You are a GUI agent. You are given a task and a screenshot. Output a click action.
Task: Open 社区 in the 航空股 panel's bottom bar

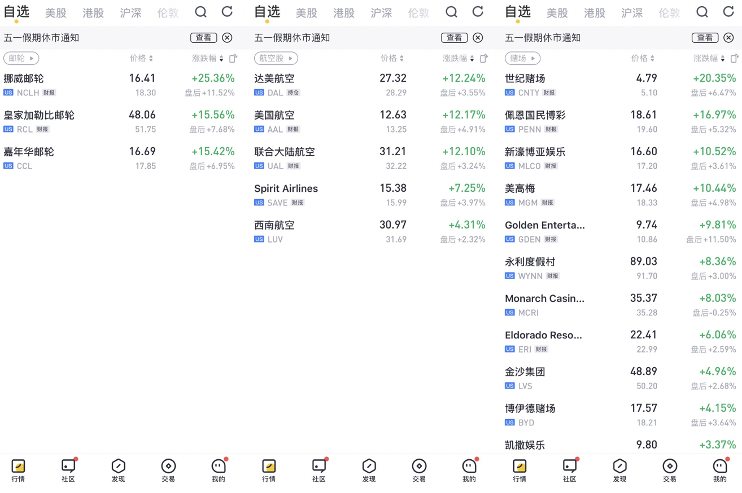click(319, 471)
